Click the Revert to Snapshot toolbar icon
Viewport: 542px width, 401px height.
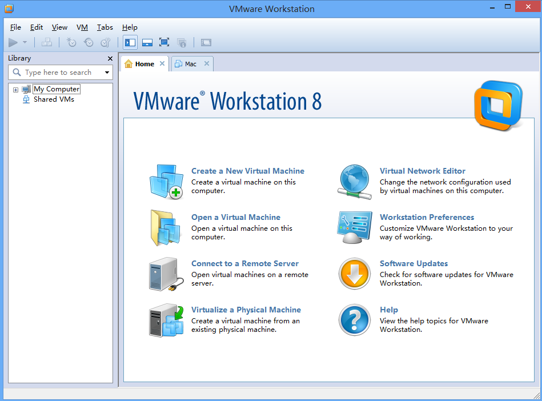(x=89, y=42)
